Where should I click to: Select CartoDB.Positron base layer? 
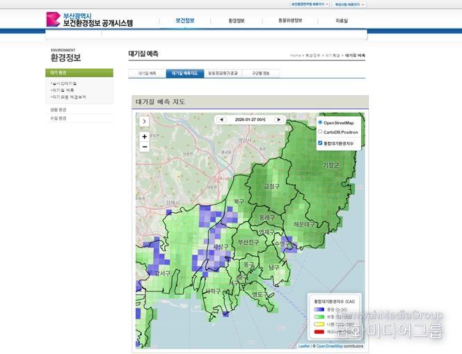pos(320,131)
